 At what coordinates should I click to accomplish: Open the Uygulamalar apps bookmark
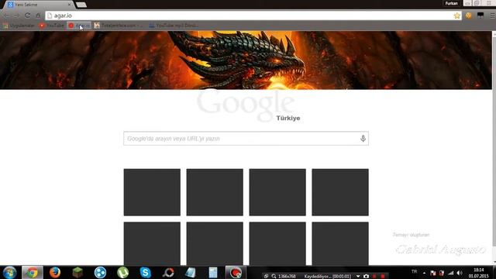pyautogui.click(x=19, y=26)
